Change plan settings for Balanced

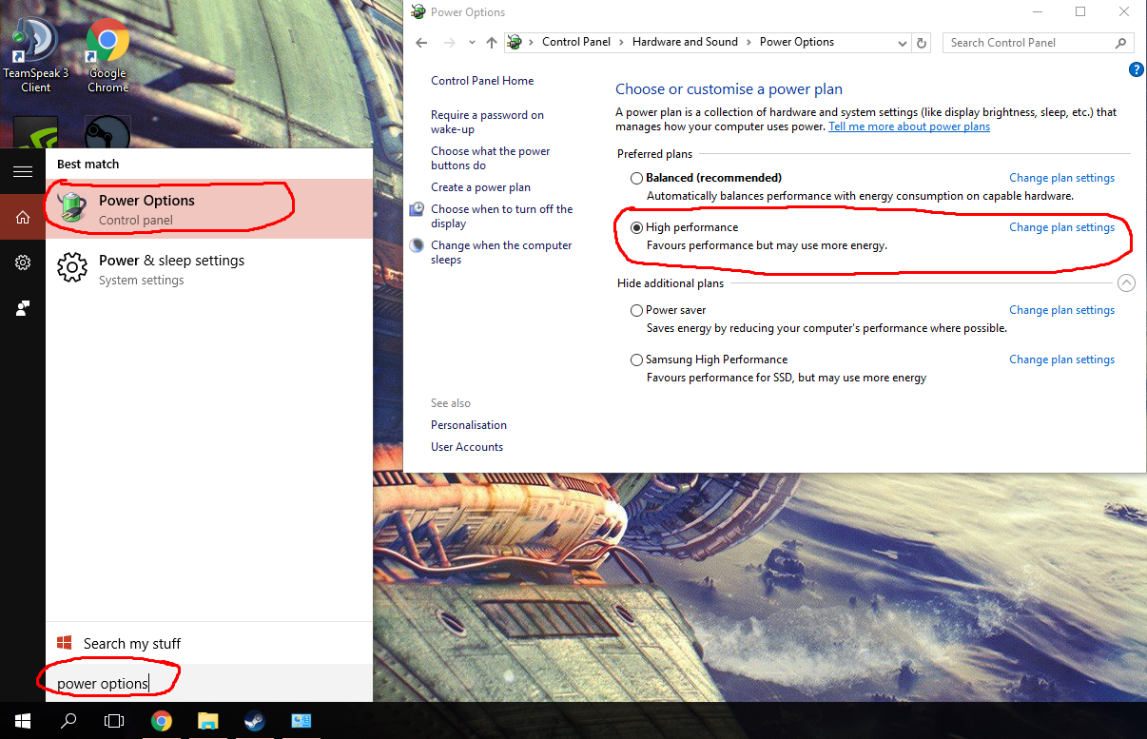1061,178
